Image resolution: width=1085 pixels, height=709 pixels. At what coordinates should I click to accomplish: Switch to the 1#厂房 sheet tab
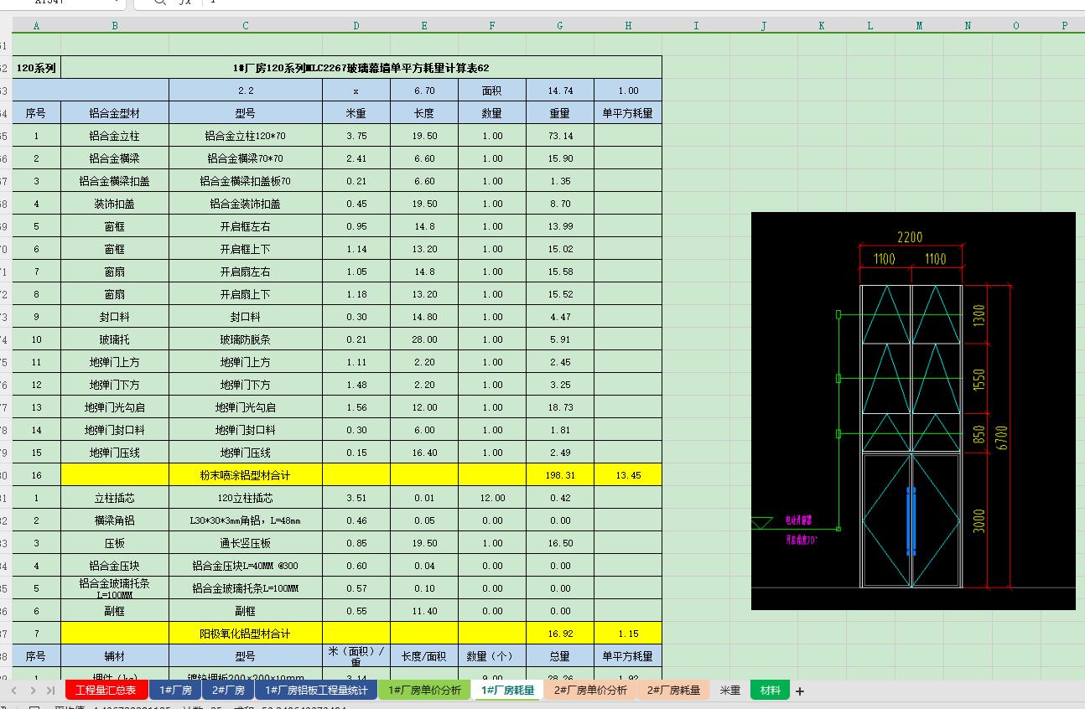tap(176, 691)
